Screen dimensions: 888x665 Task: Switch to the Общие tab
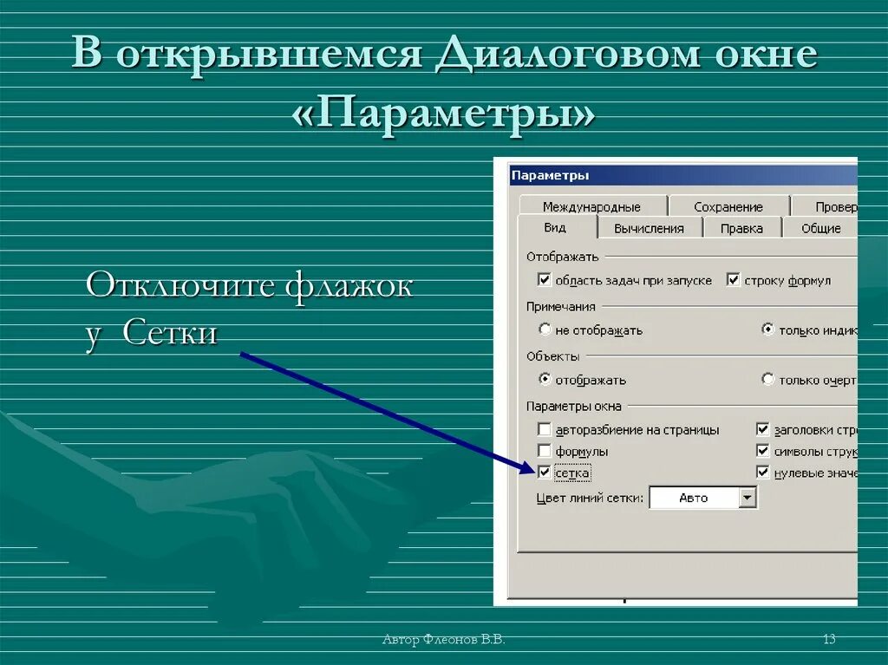(x=820, y=228)
